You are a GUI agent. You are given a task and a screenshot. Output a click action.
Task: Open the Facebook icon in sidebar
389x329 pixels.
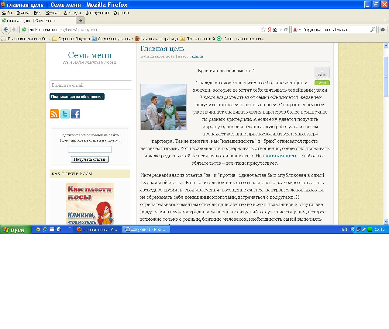(76, 114)
